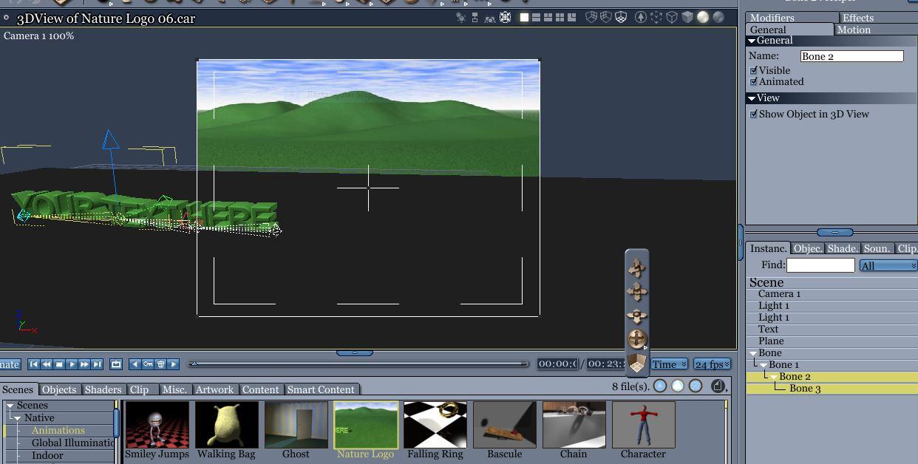This screenshot has height=464, width=918.
Task: Toggle Show Object in 3D View checkbox
Action: tap(754, 114)
